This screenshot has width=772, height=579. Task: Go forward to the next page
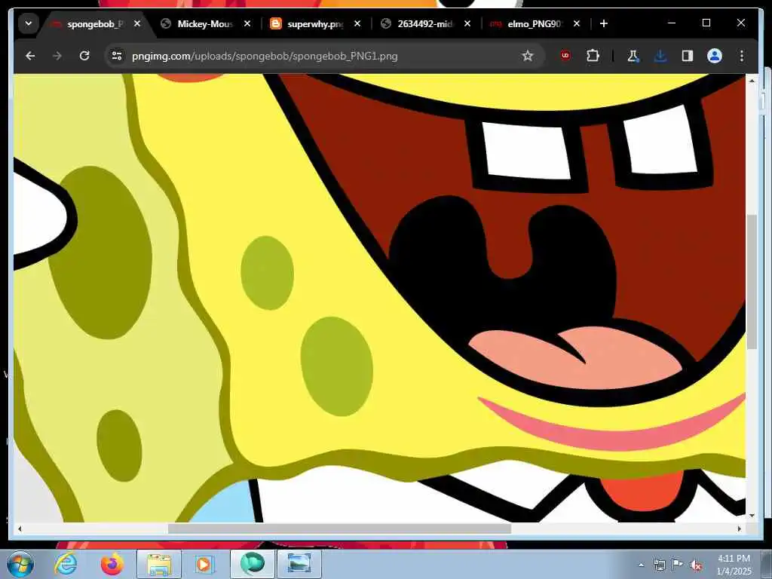coord(57,56)
